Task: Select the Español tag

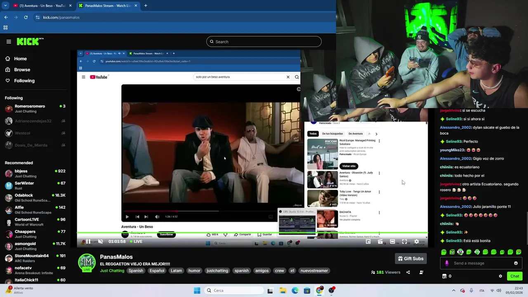Action: 157,271
